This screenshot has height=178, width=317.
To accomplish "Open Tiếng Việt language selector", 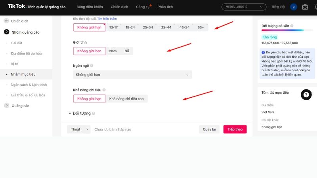I will tap(278, 7).
